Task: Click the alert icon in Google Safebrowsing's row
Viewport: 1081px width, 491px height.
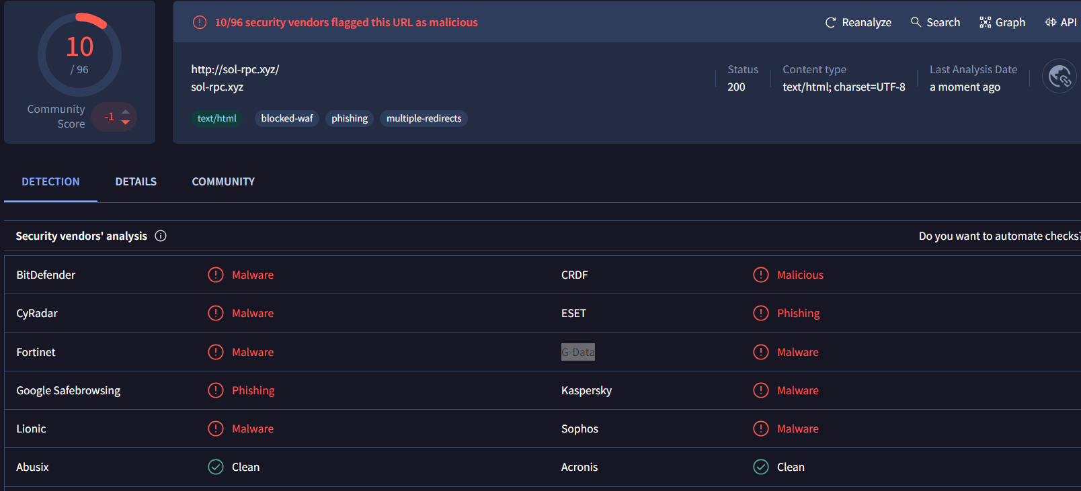Action: (216, 390)
